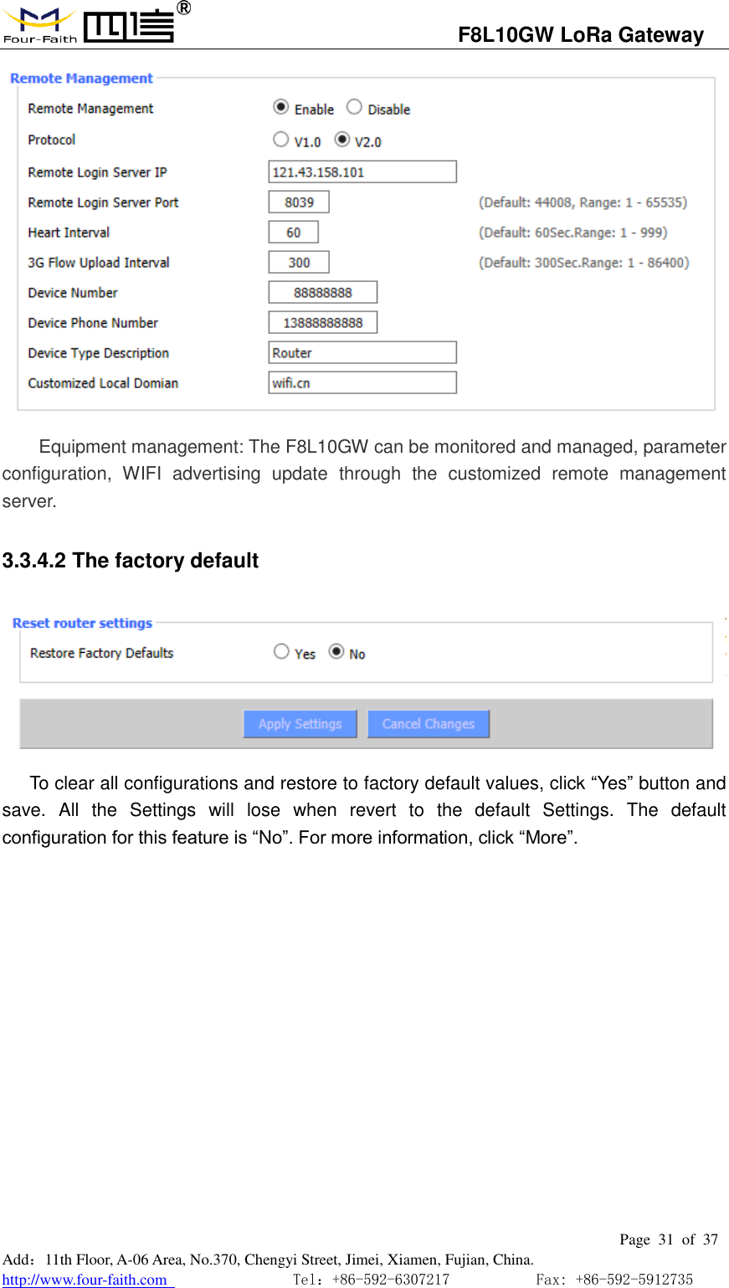Viewport: 729px width, 1288px height.
Task: Focus the Heart Interval input box
Action: pos(293,232)
